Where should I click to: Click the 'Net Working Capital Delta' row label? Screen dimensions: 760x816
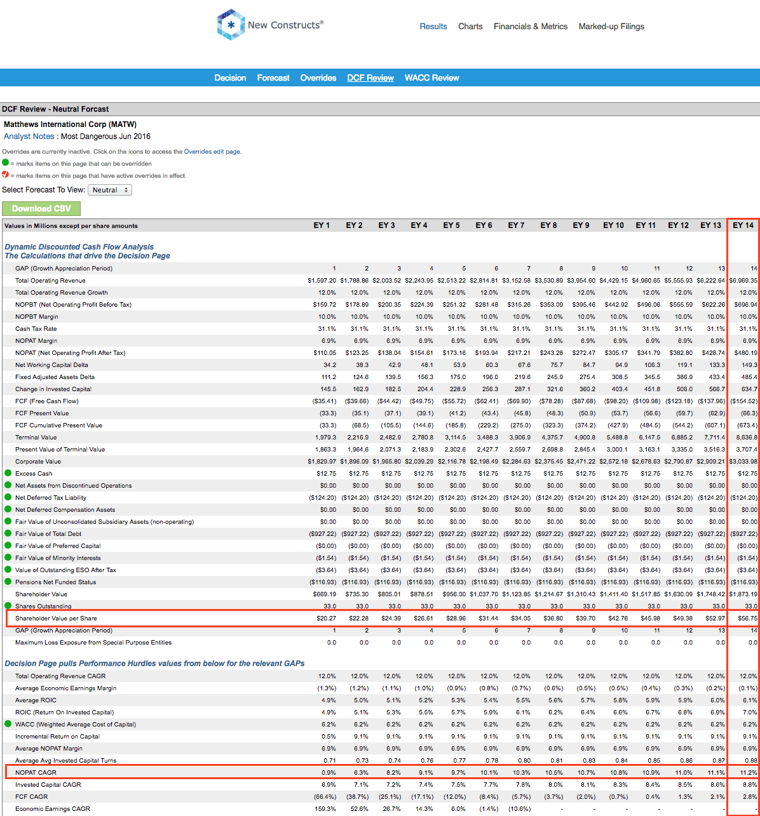51,365
